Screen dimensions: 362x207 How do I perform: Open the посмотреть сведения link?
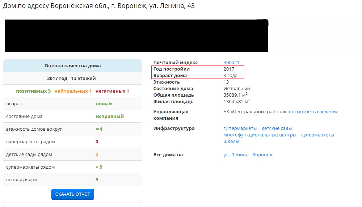click(x=313, y=112)
